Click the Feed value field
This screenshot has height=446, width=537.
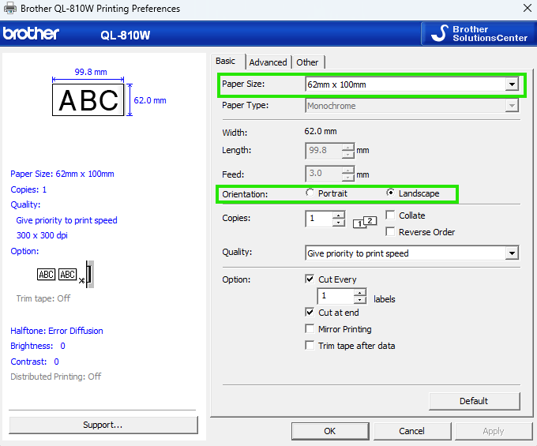point(324,174)
